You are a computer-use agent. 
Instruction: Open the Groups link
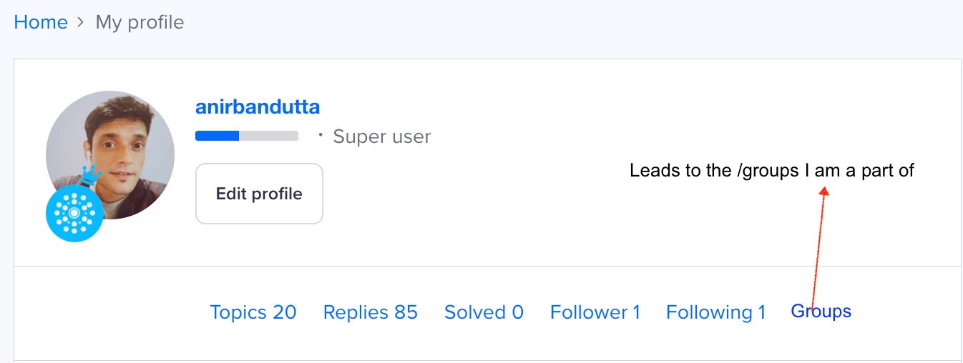coord(821,312)
